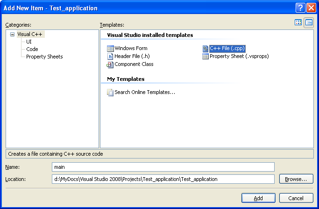
Task: Focus the Name text field
Action: point(163,167)
